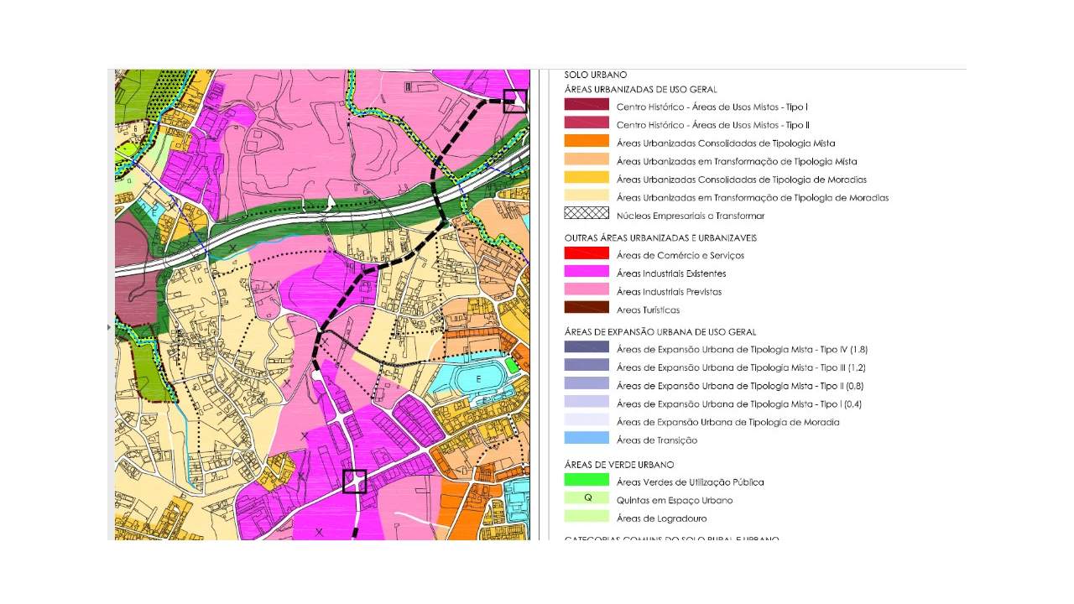Click the stadium marked E on map
The image size is (1074, 604).
[479, 379]
